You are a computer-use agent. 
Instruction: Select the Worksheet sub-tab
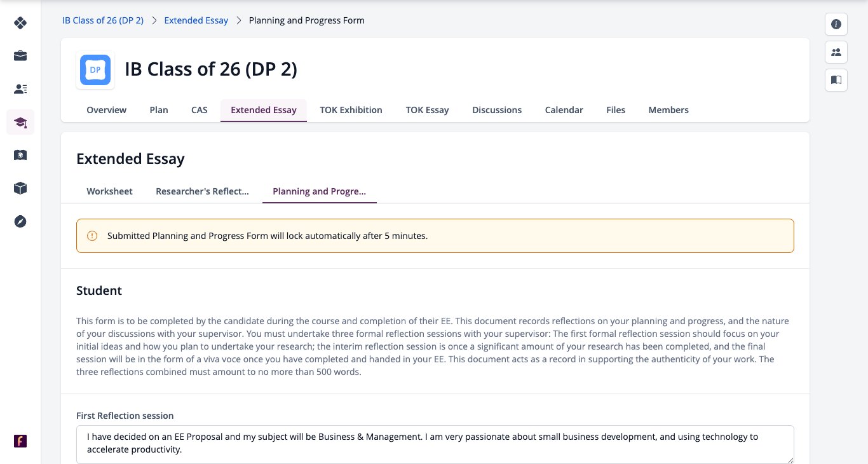[x=109, y=191]
